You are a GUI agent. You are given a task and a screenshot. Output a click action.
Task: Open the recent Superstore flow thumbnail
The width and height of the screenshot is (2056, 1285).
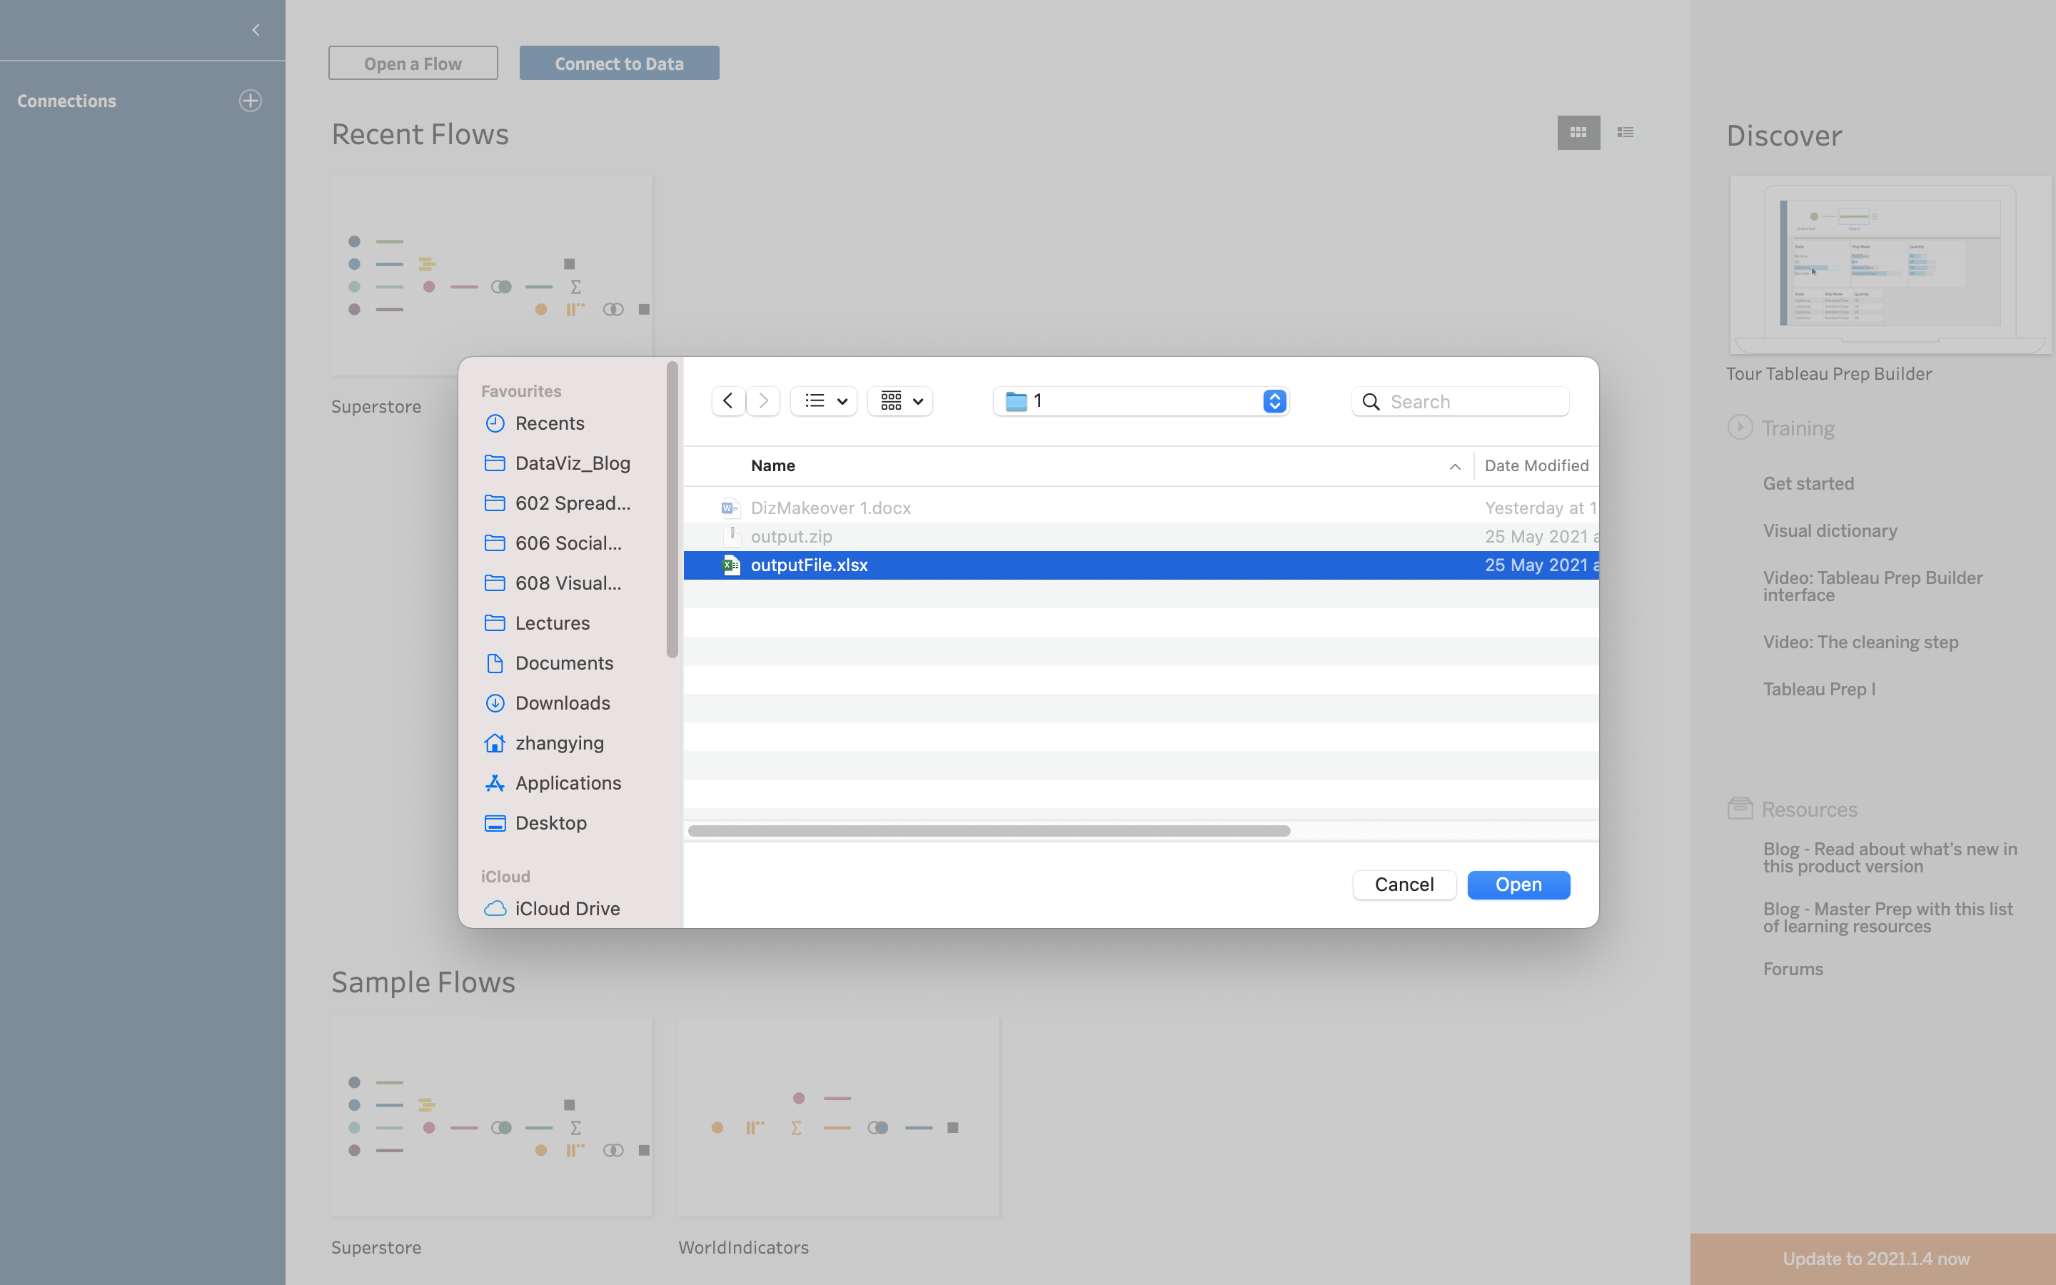click(492, 276)
